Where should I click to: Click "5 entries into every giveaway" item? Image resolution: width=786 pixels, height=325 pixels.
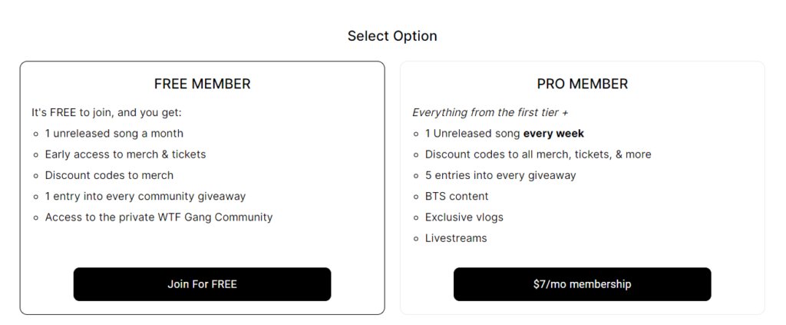[500, 175]
